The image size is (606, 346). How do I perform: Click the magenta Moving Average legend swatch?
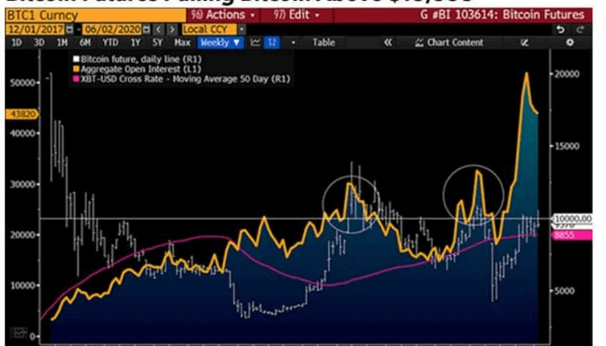[76, 80]
